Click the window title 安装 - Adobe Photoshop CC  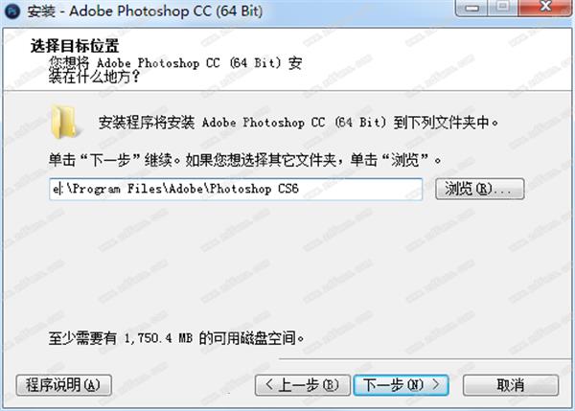click(146, 11)
